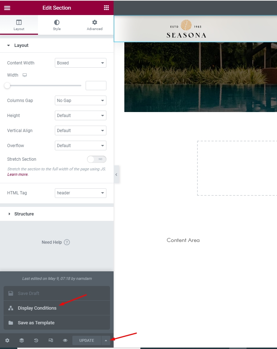
Task: Switch to the Style tab
Action: (x=57, y=25)
